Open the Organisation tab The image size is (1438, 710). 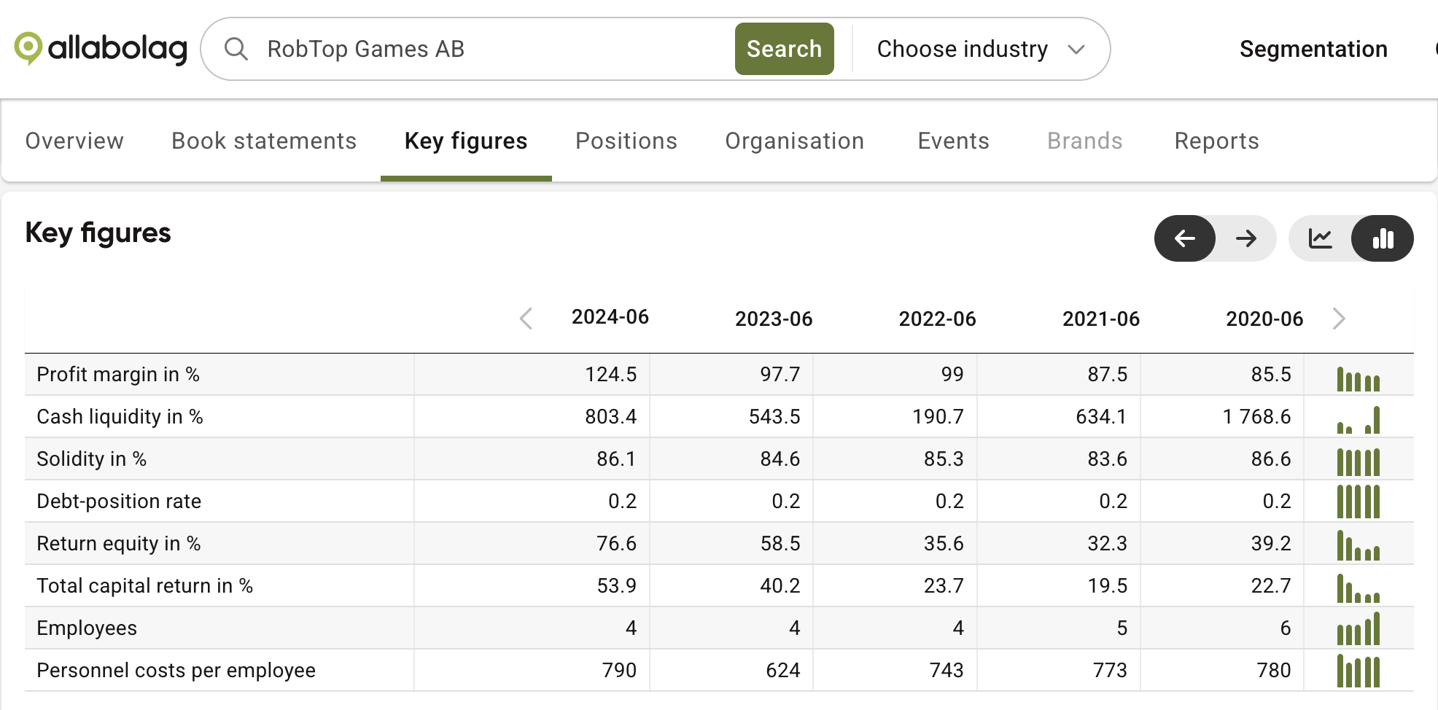tap(795, 141)
